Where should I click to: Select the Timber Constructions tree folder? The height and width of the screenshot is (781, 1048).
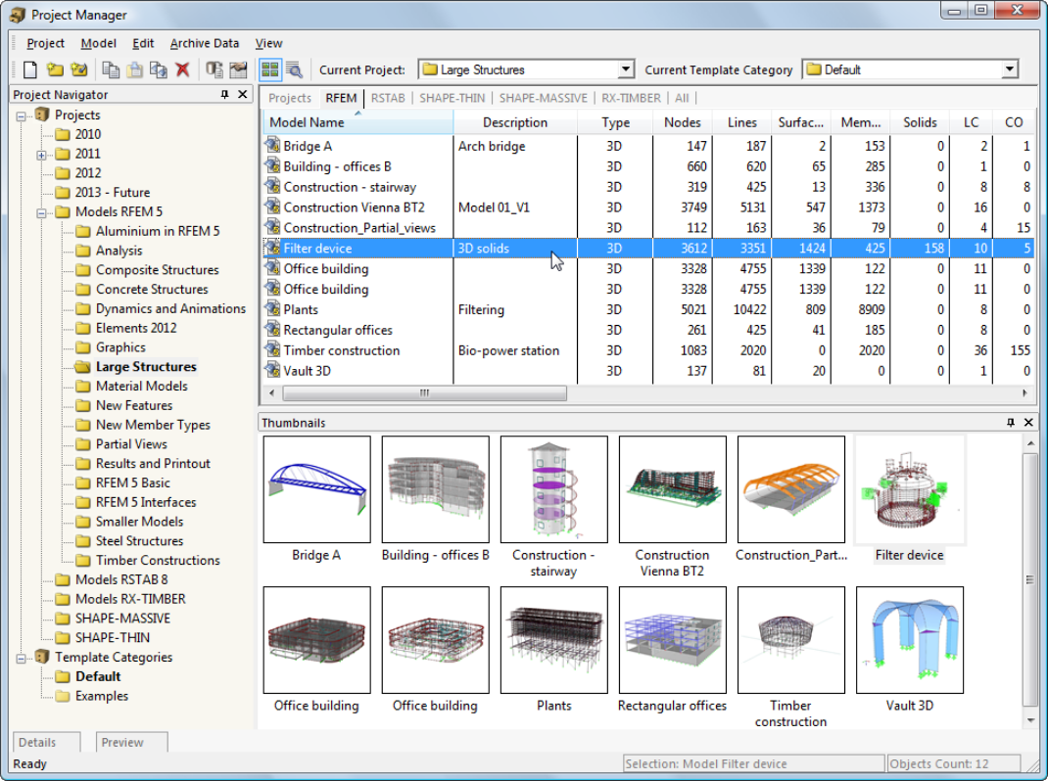click(158, 560)
